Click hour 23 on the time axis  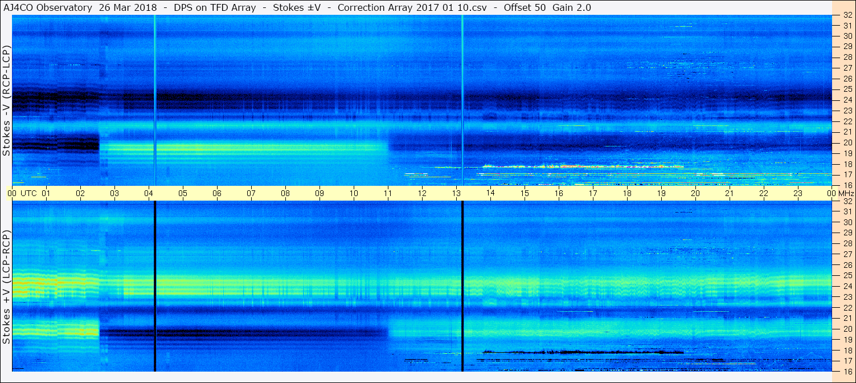798,193
